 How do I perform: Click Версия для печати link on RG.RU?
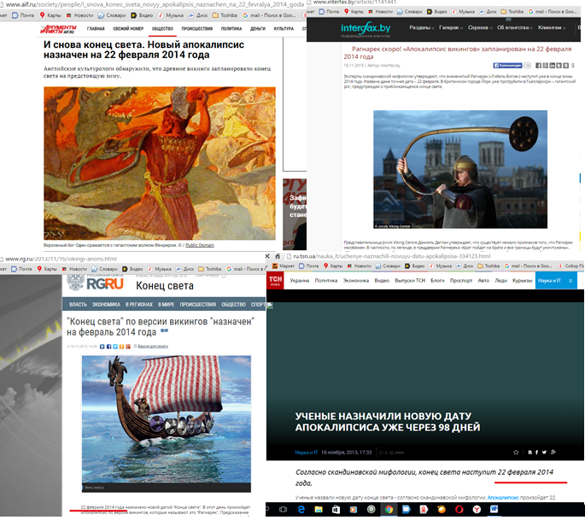pos(153,347)
